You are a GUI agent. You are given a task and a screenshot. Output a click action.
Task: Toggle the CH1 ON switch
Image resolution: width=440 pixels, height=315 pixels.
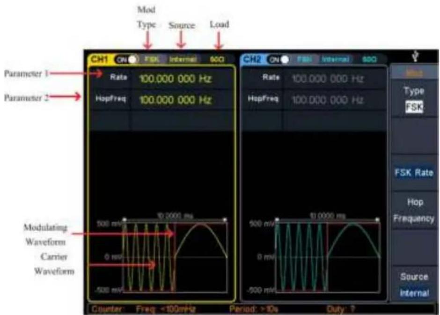pos(126,59)
